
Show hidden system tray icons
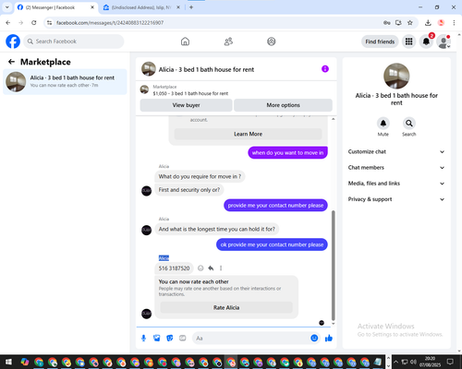click(x=396, y=362)
